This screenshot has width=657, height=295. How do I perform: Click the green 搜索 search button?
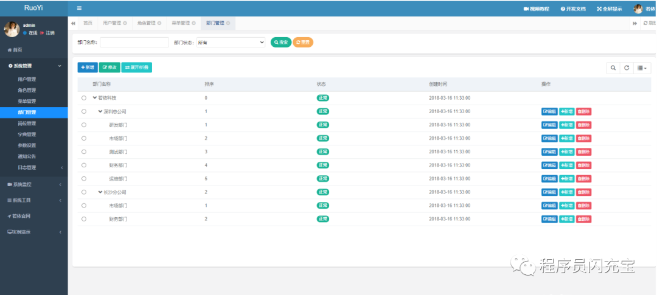click(280, 43)
